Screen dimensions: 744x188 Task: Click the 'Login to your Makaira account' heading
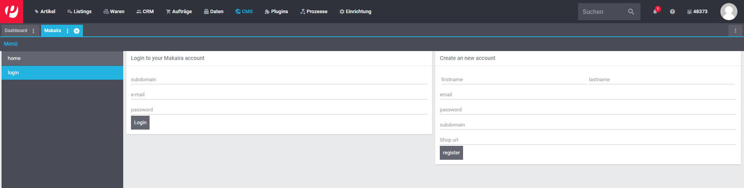point(168,58)
